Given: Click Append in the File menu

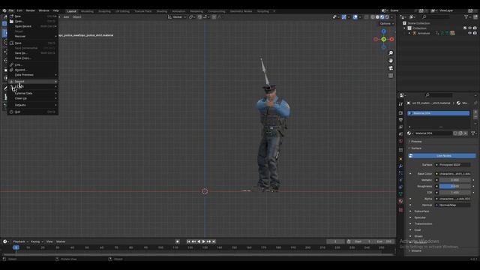Looking at the screenshot, I should pyautogui.click(x=32, y=70).
